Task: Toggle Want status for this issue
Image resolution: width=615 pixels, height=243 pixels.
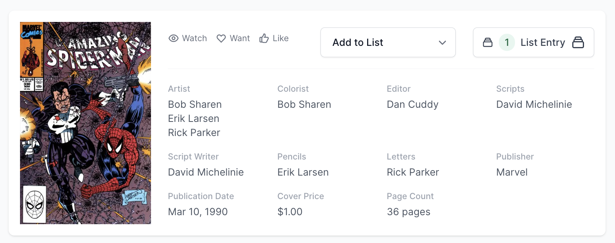Action: pyautogui.click(x=233, y=38)
